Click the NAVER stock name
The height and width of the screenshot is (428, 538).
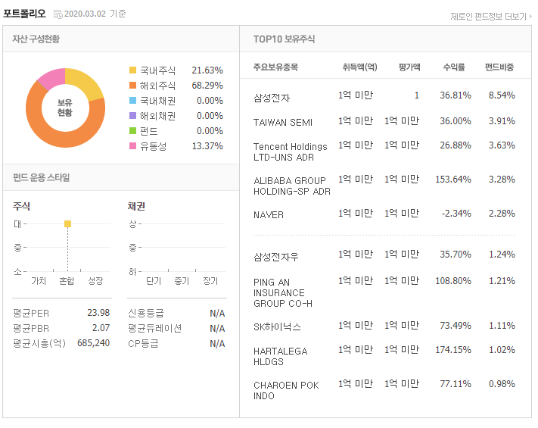(x=269, y=215)
